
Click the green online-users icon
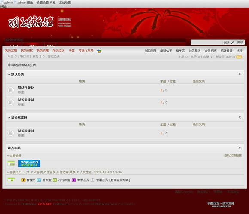[x=11, y=180]
